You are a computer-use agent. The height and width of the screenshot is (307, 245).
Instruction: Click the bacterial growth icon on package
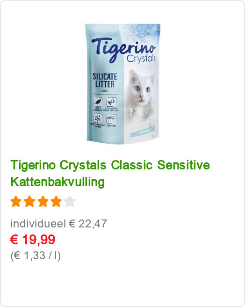(98, 119)
